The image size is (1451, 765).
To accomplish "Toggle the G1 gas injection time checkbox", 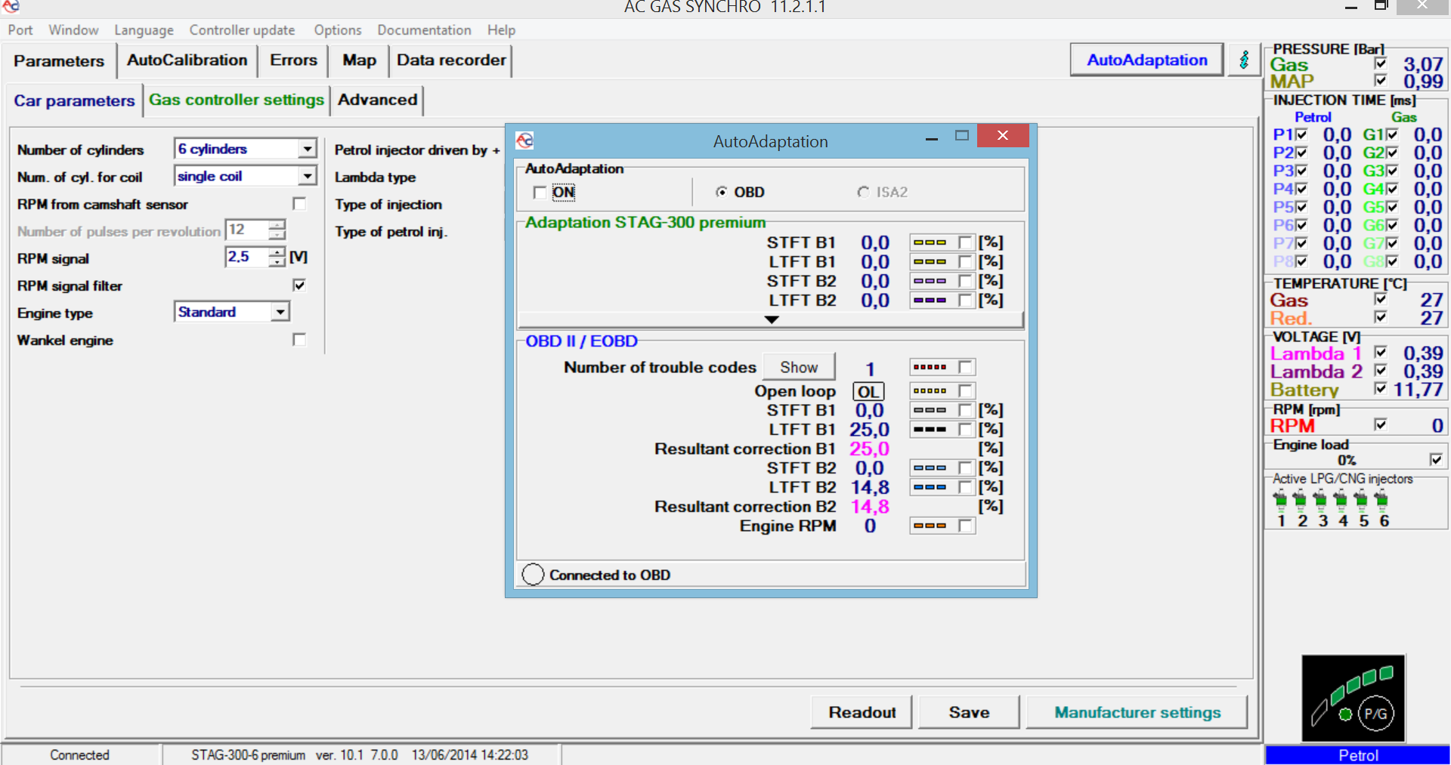I will 1392,134.
